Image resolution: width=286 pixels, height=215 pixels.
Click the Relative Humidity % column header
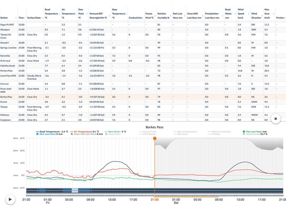[x=163, y=15]
